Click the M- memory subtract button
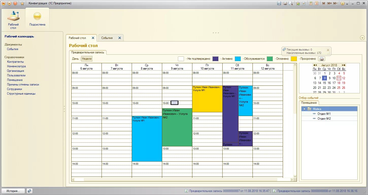Screen dimensions: 368x195 335,3
